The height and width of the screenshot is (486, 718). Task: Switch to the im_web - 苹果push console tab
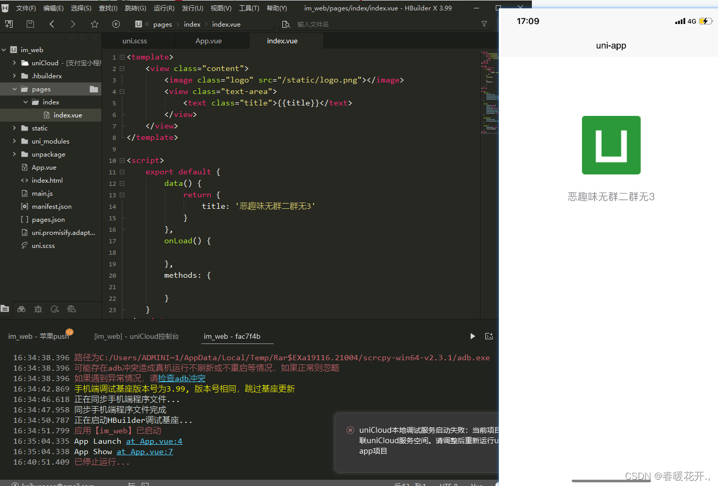pos(39,336)
